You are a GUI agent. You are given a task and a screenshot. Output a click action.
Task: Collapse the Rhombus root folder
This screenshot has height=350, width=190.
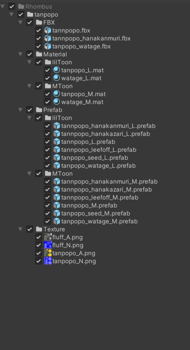(3, 6)
